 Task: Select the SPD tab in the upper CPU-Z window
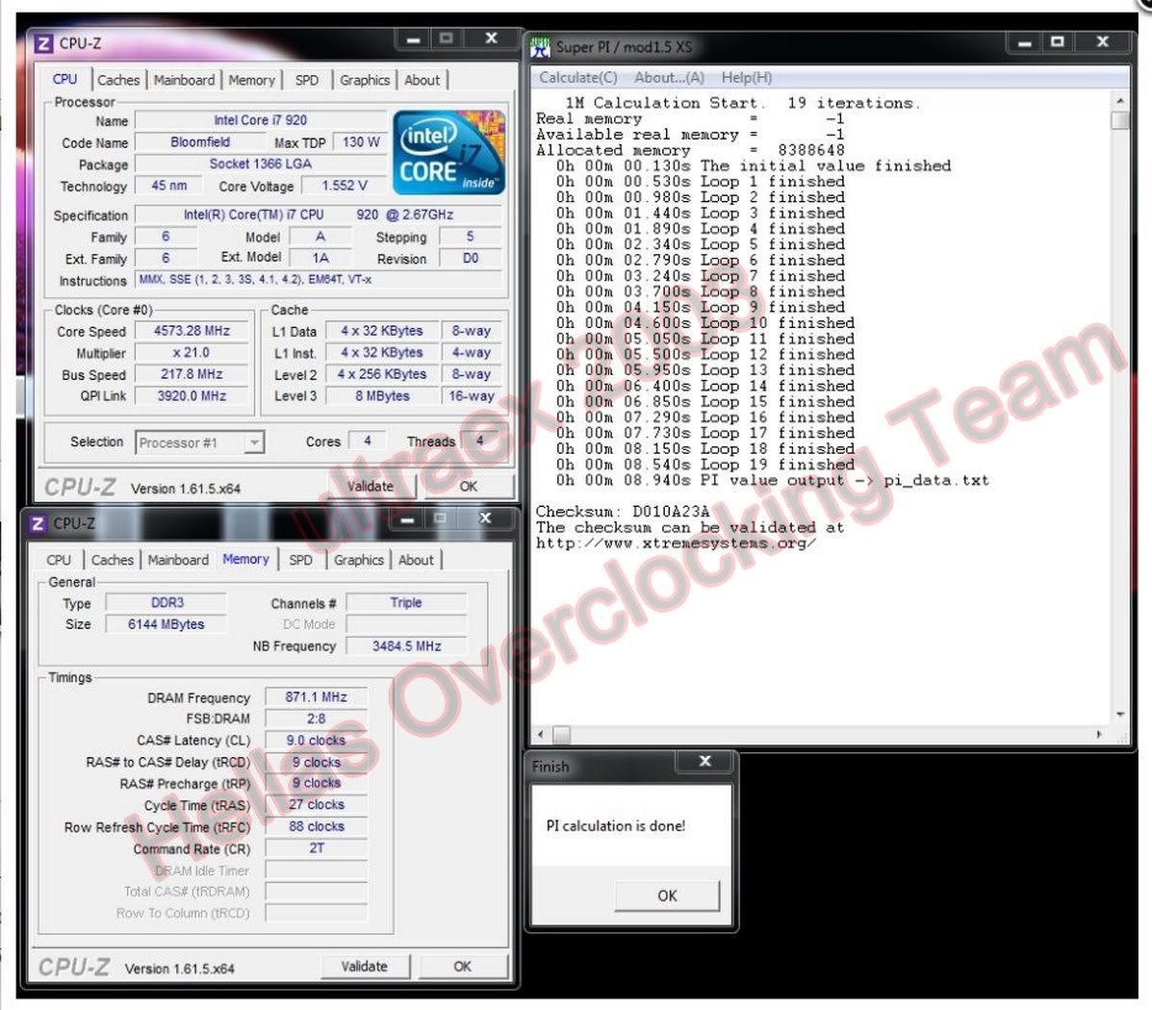click(307, 80)
